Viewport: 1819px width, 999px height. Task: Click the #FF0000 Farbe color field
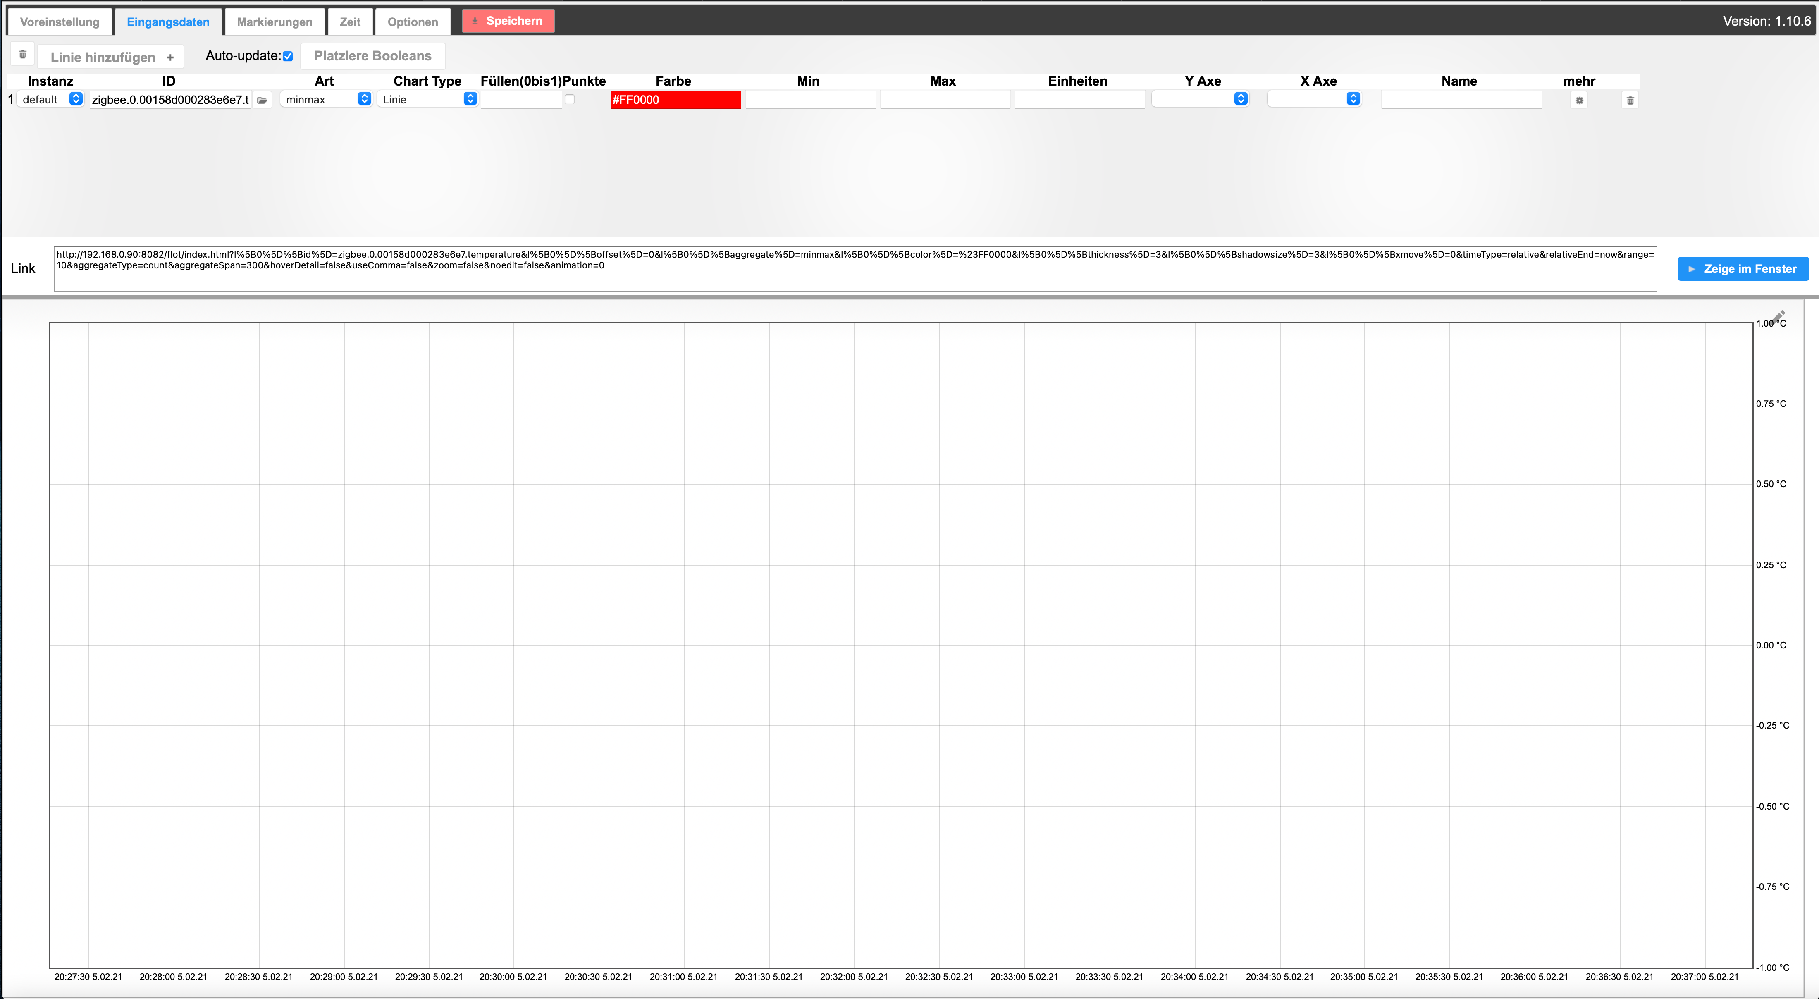pyautogui.click(x=675, y=100)
